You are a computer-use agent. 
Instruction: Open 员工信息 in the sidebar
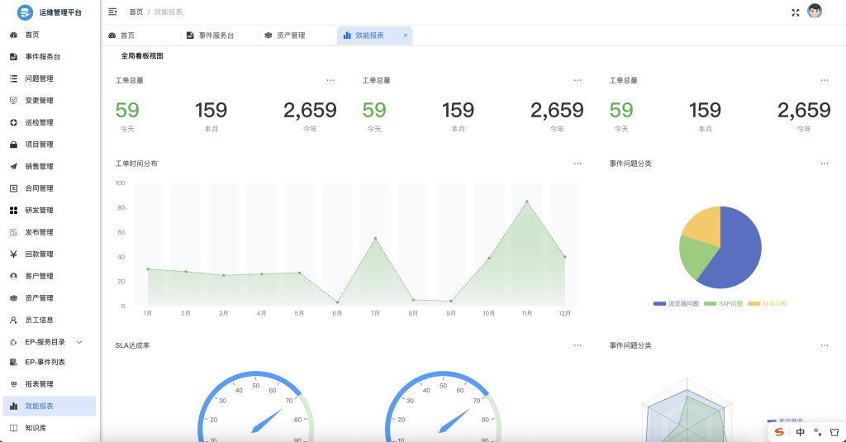click(x=39, y=320)
